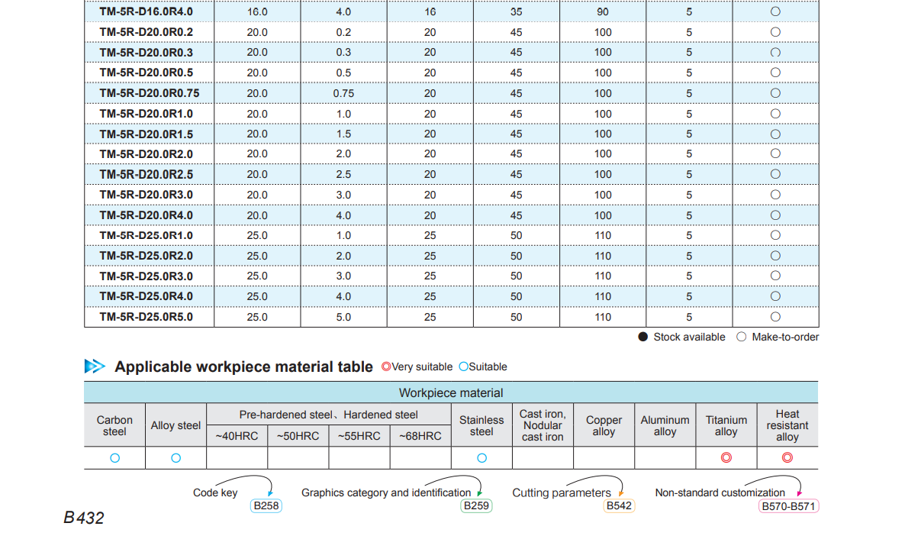Click the Workpiece material table header
Viewport: 905px width, 536px height.
(451, 393)
